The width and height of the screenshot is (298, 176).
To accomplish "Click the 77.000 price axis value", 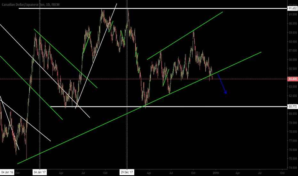I will pyautogui.click(x=293, y=141).
